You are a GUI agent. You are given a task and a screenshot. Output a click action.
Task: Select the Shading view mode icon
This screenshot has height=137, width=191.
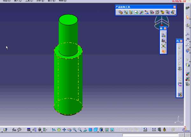(101, 130)
